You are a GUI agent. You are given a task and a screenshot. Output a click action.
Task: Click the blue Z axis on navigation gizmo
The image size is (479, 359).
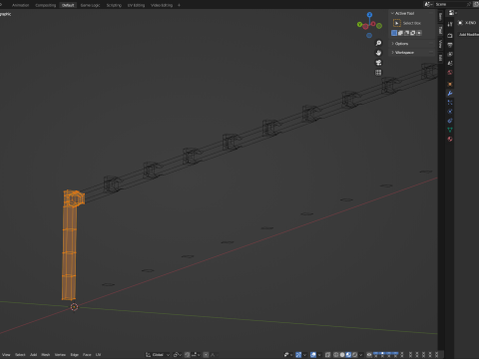tap(369, 15)
